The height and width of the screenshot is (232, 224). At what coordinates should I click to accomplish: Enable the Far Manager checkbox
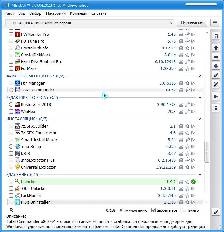coord(11,83)
